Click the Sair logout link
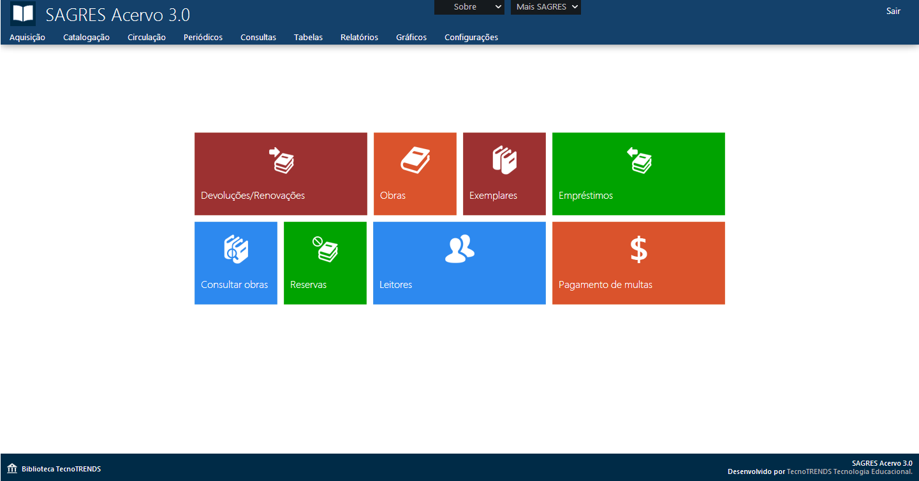 click(x=893, y=11)
